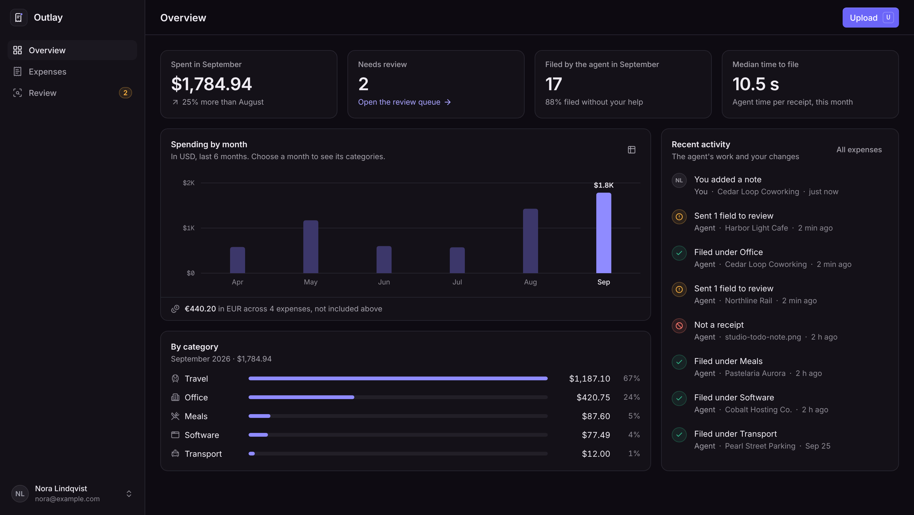Click the $1,784.94 spent in September value
Viewport: 914px width, 515px height.
[211, 84]
